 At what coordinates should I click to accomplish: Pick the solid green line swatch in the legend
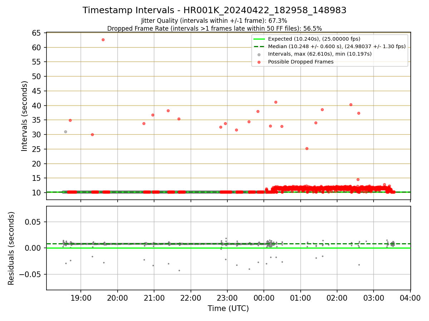coord(259,39)
